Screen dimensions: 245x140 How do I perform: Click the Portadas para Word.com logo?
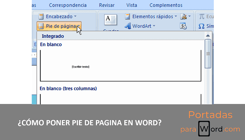click(x=210, y=124)
